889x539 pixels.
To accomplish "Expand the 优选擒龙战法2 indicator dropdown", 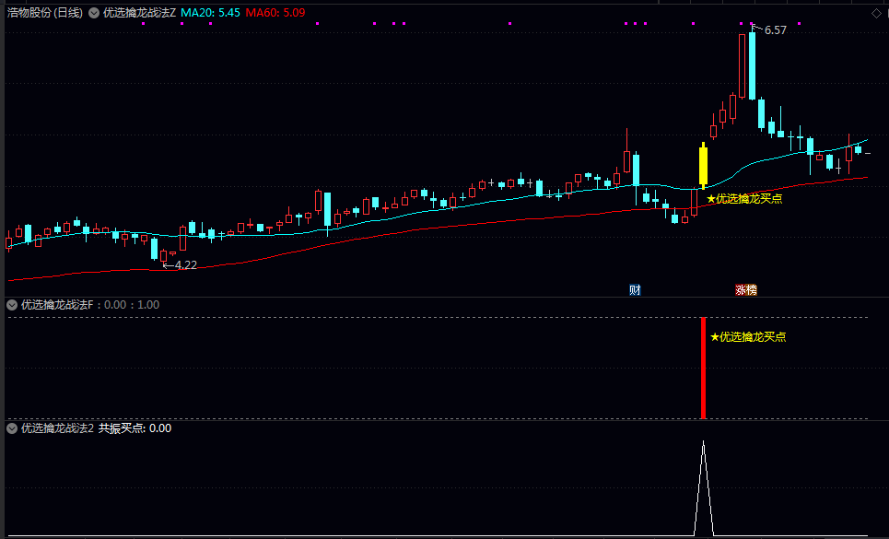I will click(12, 428).
